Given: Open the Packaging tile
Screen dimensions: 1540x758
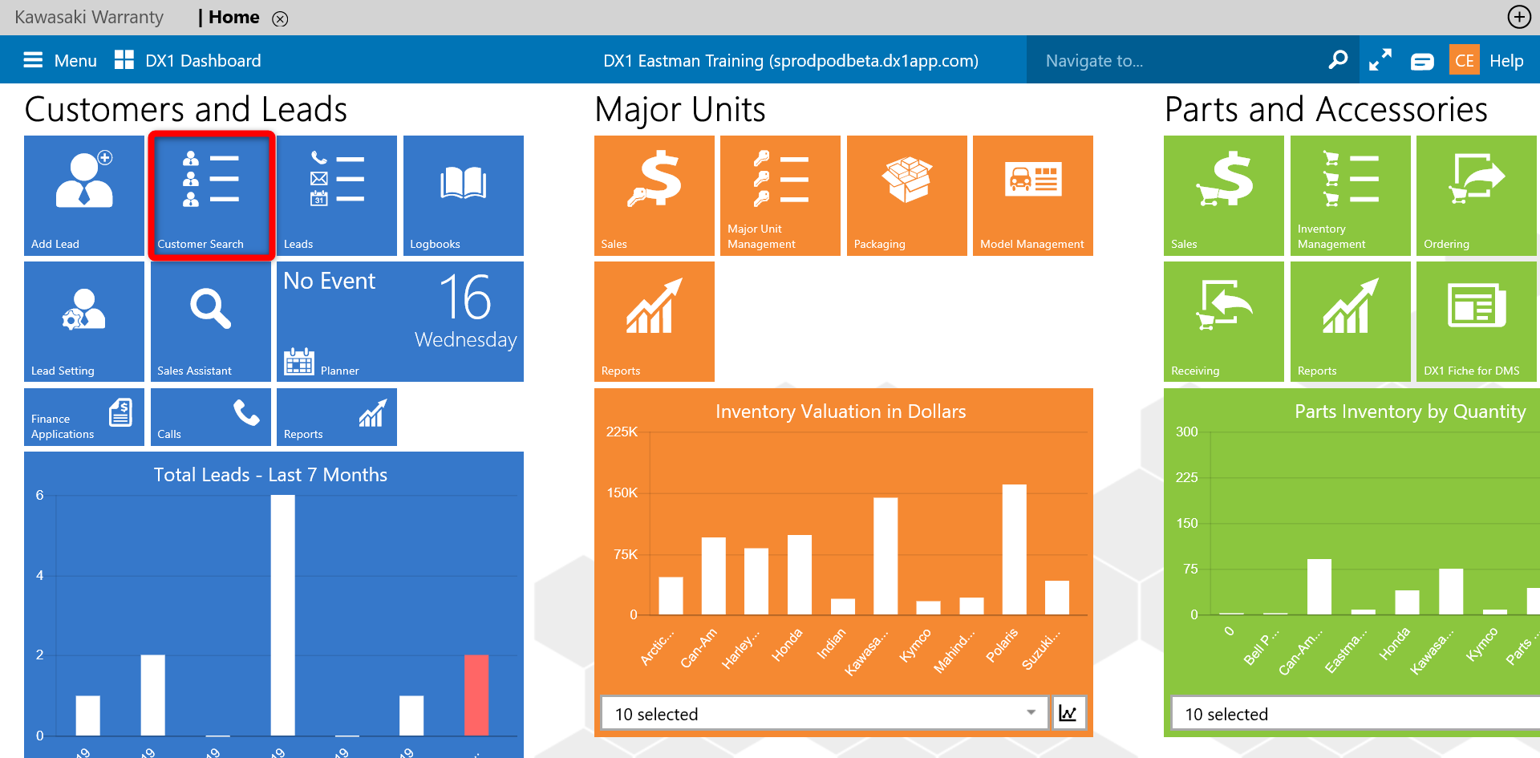Looking at the screenshot, I should tap(907, 196).
